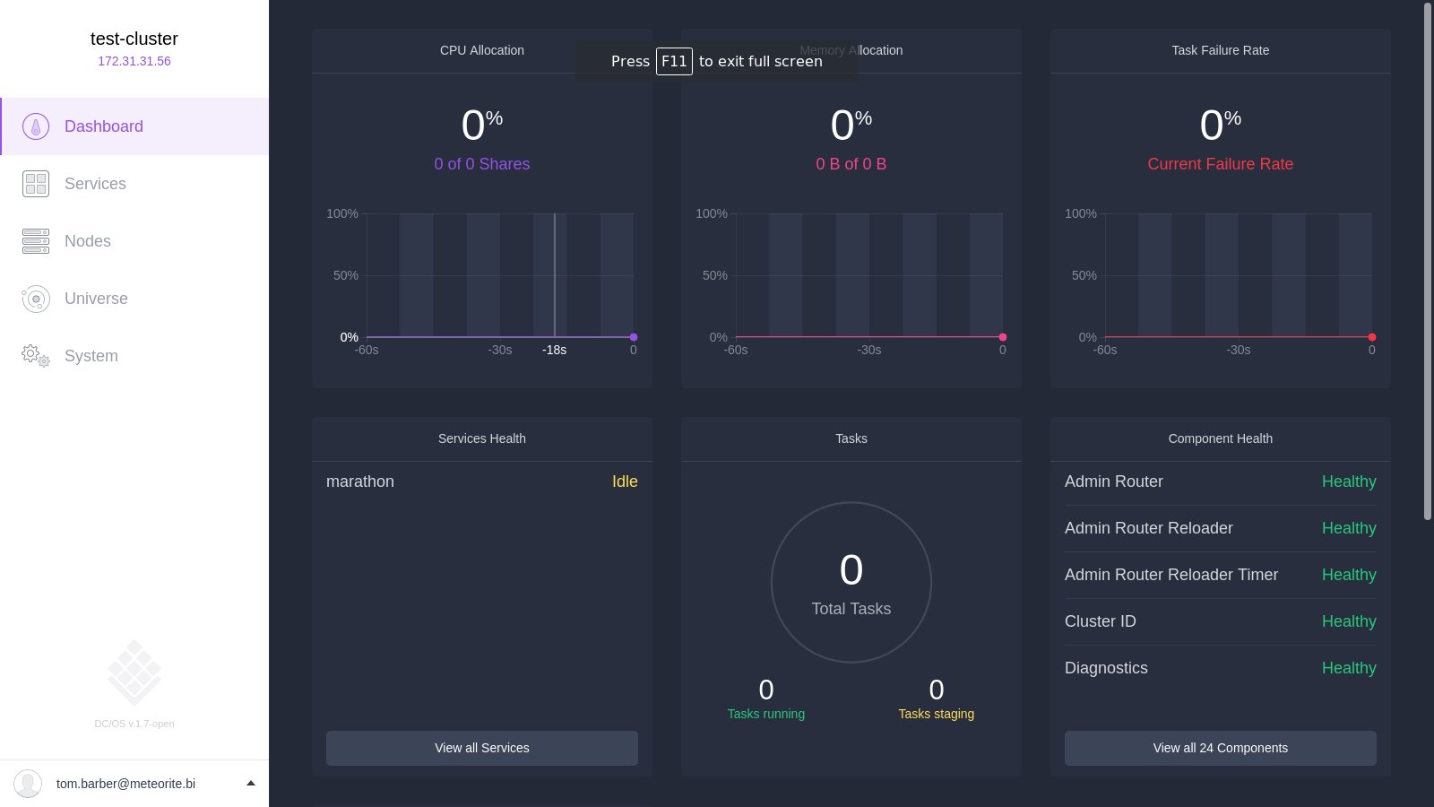Click the Task Failure Rate panel title

click(1221, 50)
